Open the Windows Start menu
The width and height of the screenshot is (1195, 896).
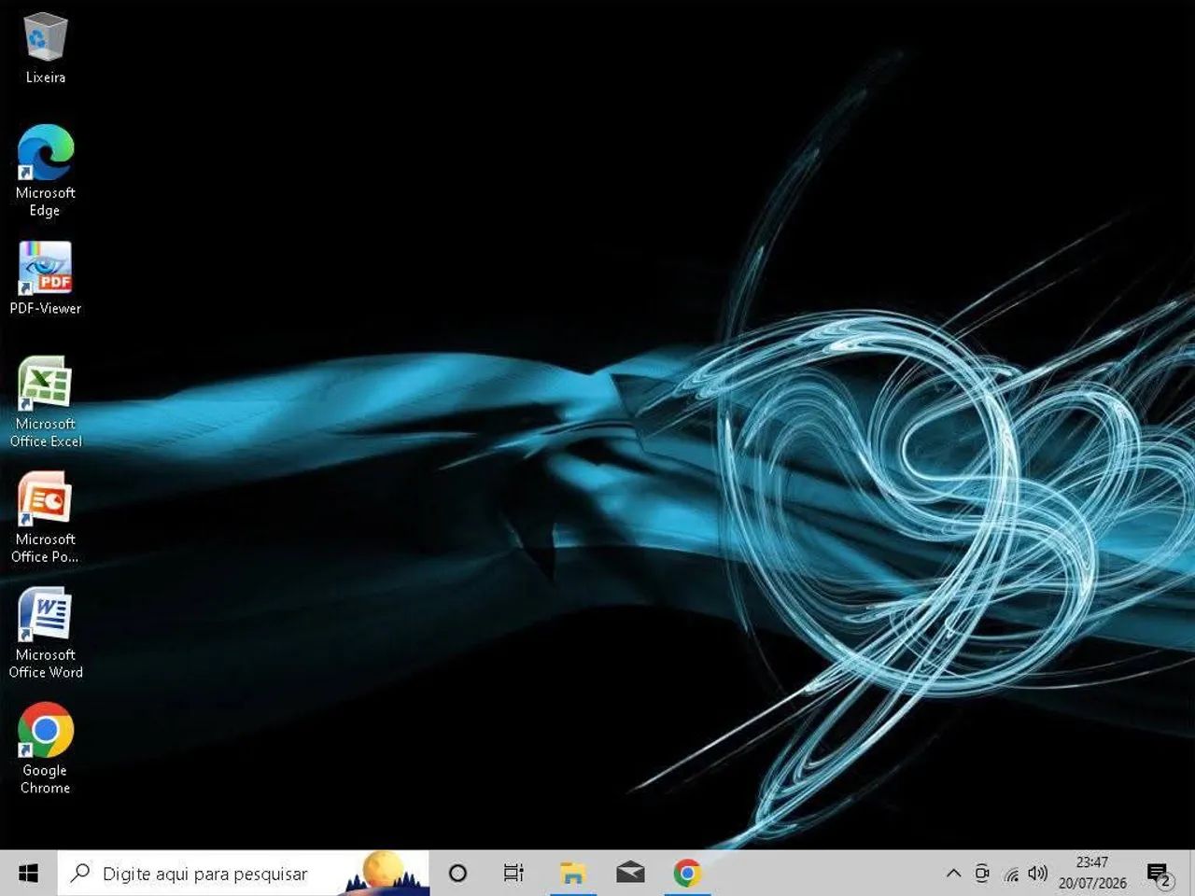point(28,874)
